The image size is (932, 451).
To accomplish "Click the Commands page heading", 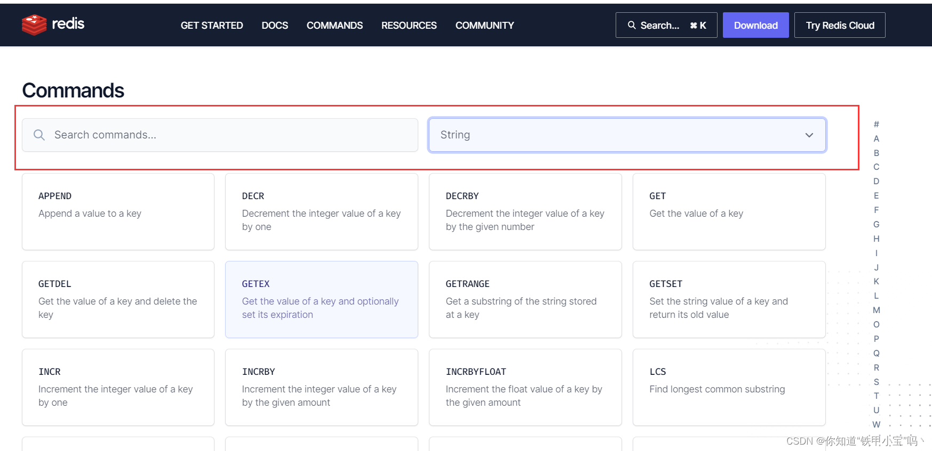I will pos(73,91).
